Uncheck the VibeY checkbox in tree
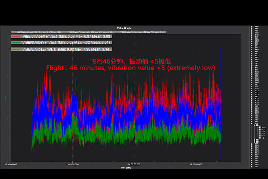Screen dimensions: 268x179 [x=259, y=133]
